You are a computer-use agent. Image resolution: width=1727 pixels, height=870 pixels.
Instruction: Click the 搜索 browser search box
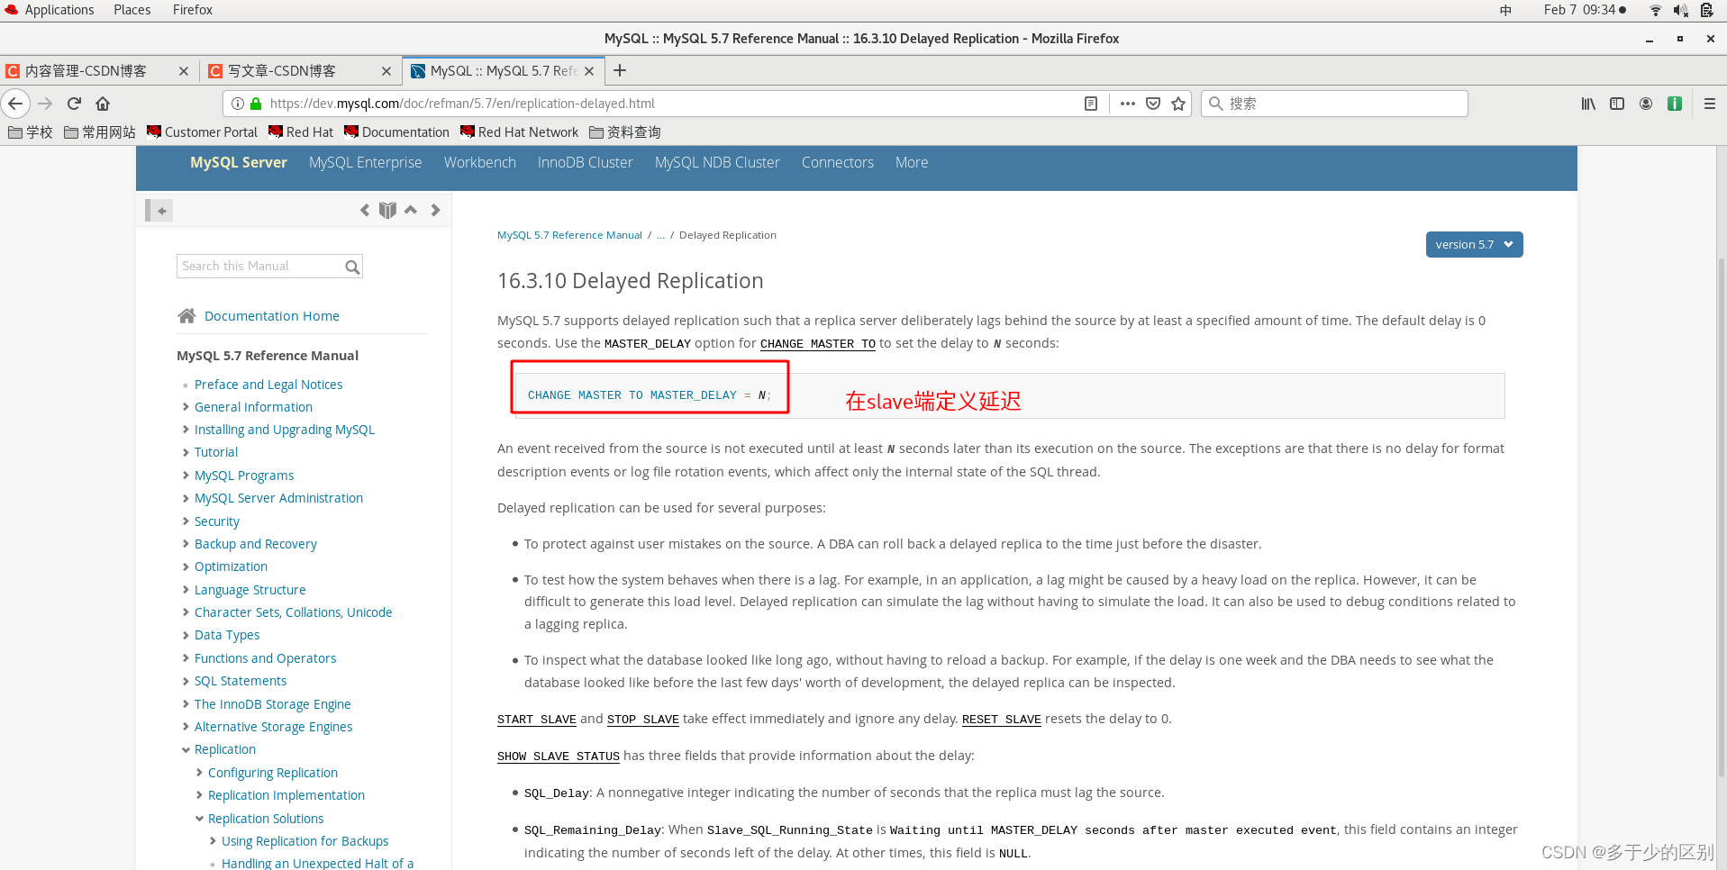[1334, 104]
